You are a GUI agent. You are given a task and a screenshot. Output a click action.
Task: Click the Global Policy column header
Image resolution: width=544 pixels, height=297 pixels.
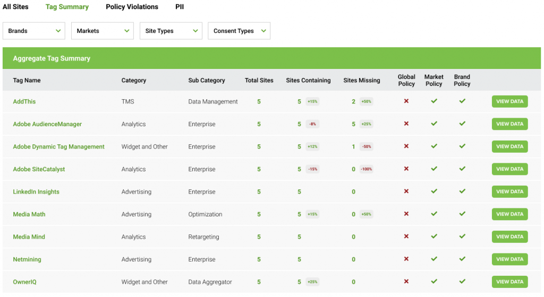pos(406,80)
